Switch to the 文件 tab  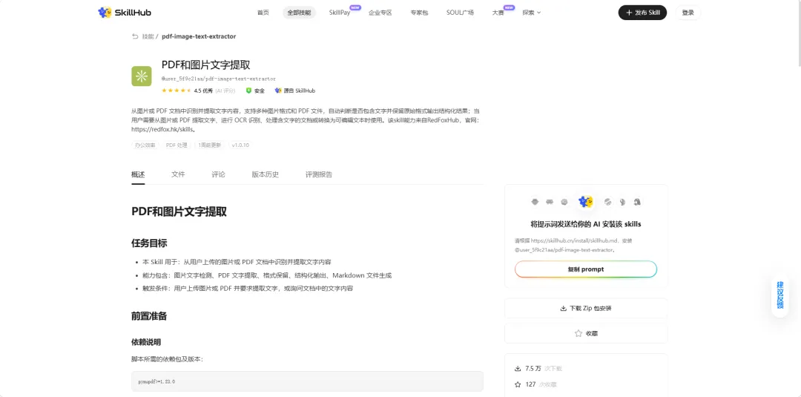click(178, 174)
